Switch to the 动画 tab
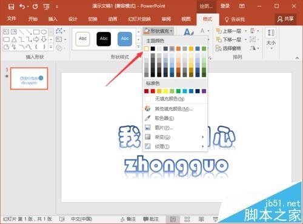Screen dimensions: 303x224 (113, 19)
